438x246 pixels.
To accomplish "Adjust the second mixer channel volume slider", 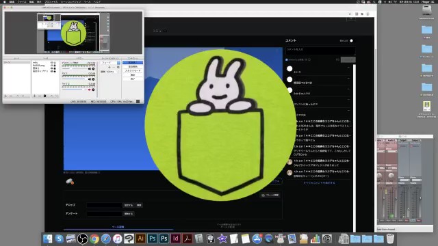I will [75, 79].
